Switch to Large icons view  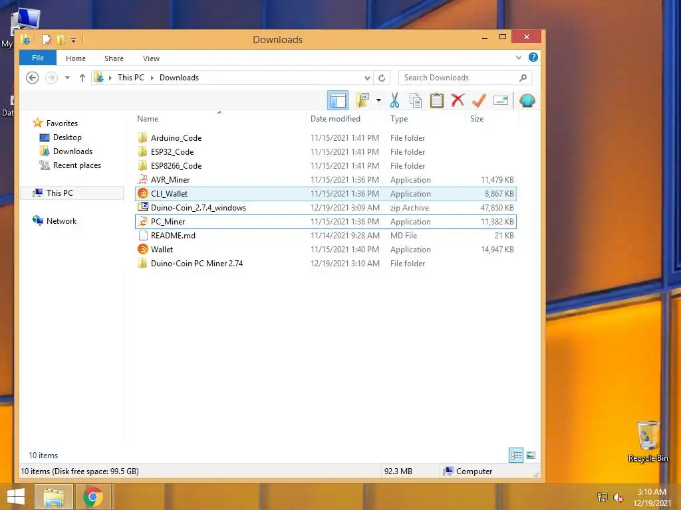[x=531, y=455]
